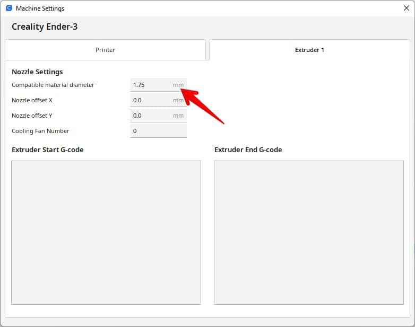Click the Nozzle offset Y label
415x327 pixels.
(32, 116)
